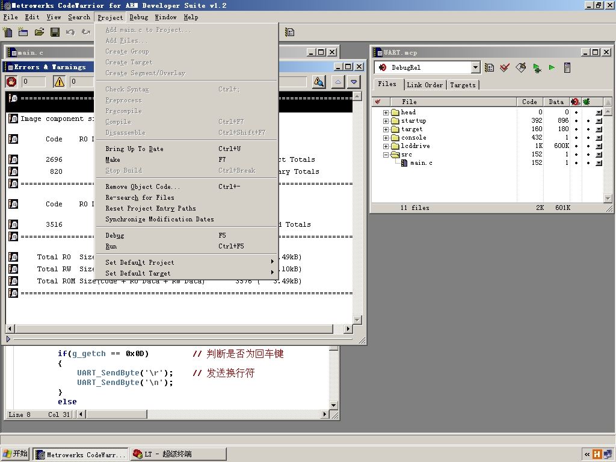Toggle target dot for startup folder
Screen dimensions: 616x462
point(576,121)
